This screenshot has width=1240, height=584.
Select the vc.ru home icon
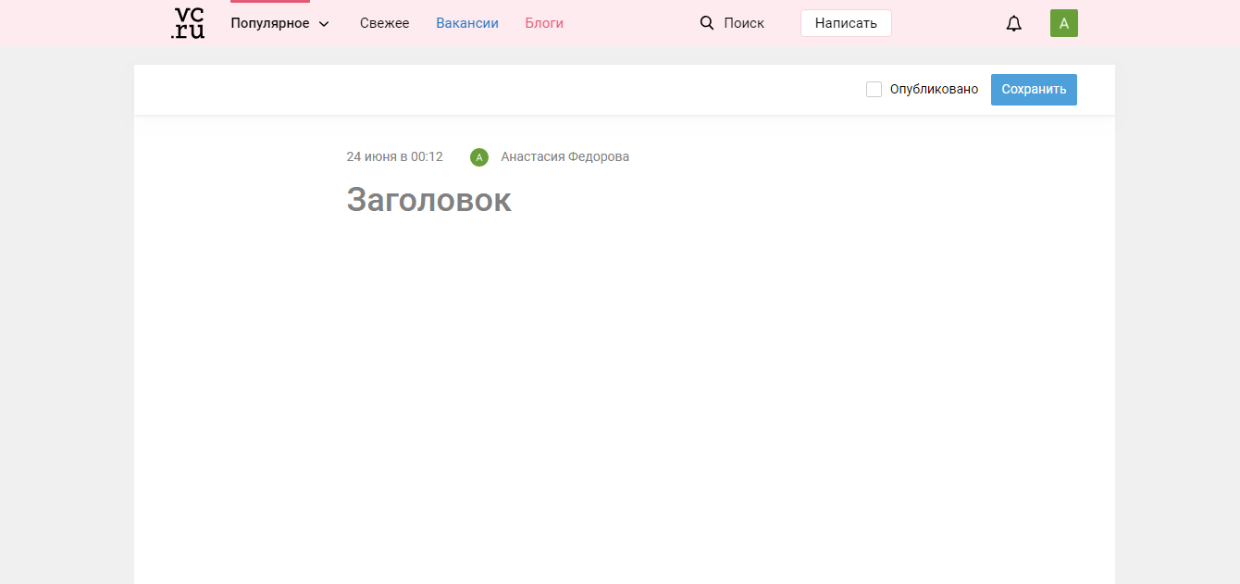click(188, 23)
